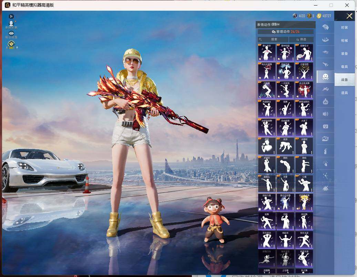
Task: Close the wardrobe with yellow X button
Action: tap(349, 16)
